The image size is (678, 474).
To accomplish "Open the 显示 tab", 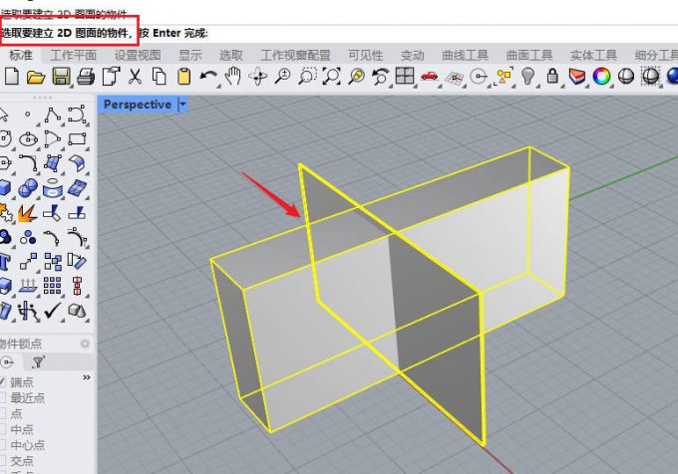I will [x=190, y=55].
